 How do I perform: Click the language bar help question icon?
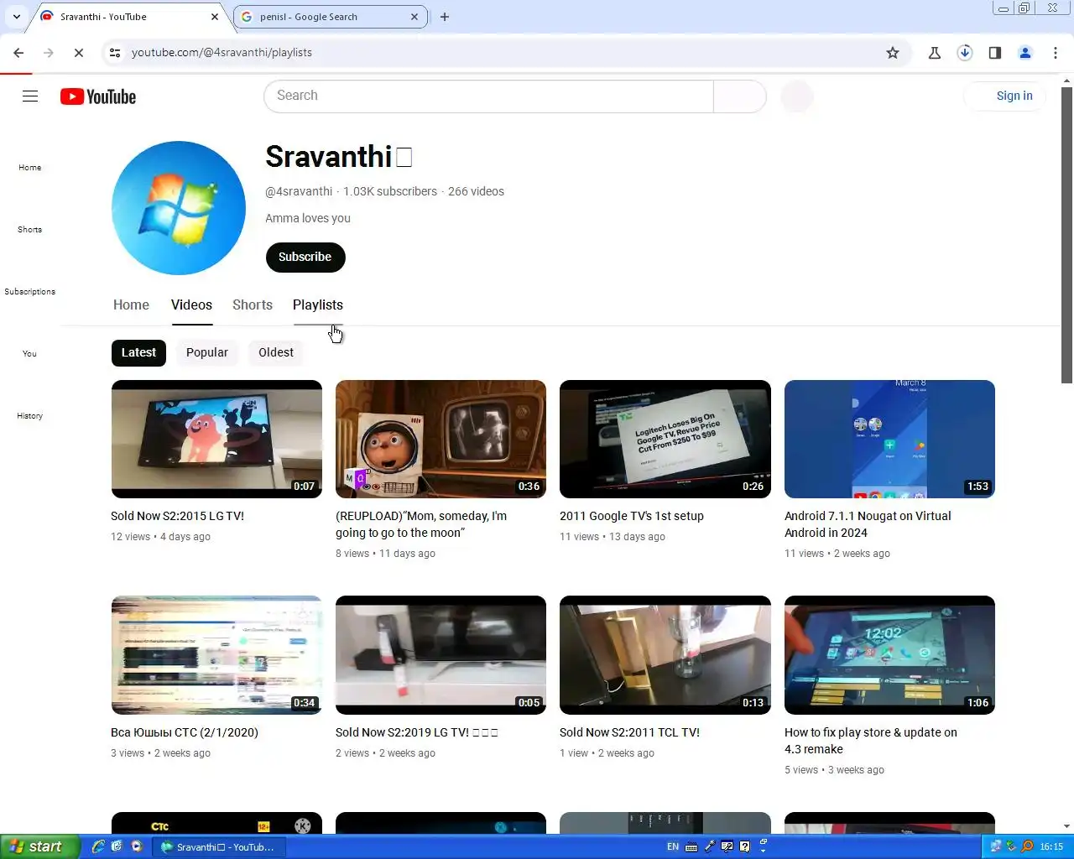744,846
